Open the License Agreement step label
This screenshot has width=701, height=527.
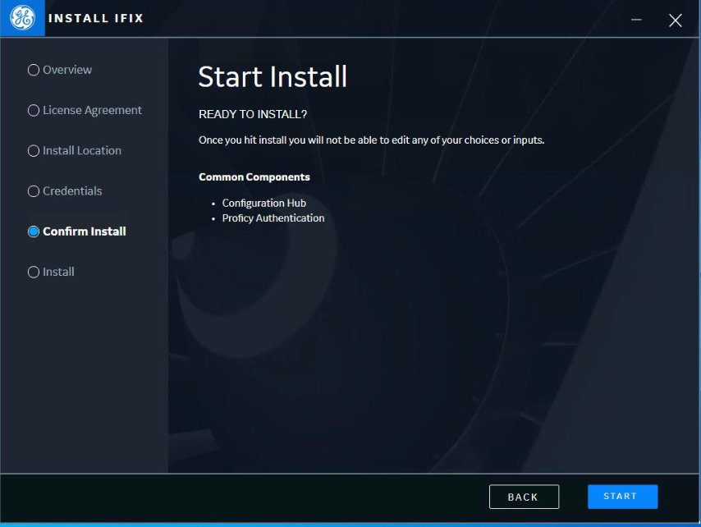coord(92,110)
